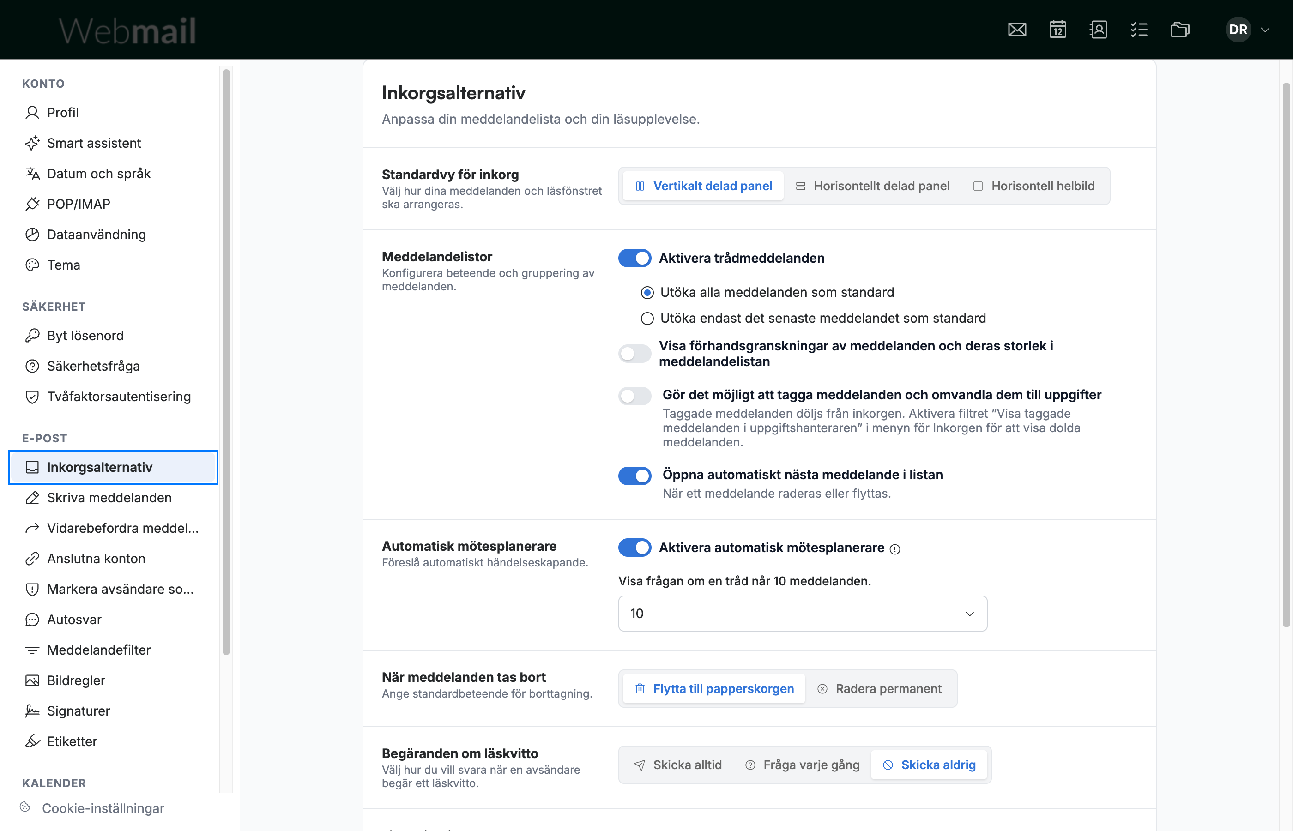Click info icon beside automatisk mötesplanerare
Viewport: 1293px width, 831px height.
coord(895,549)
